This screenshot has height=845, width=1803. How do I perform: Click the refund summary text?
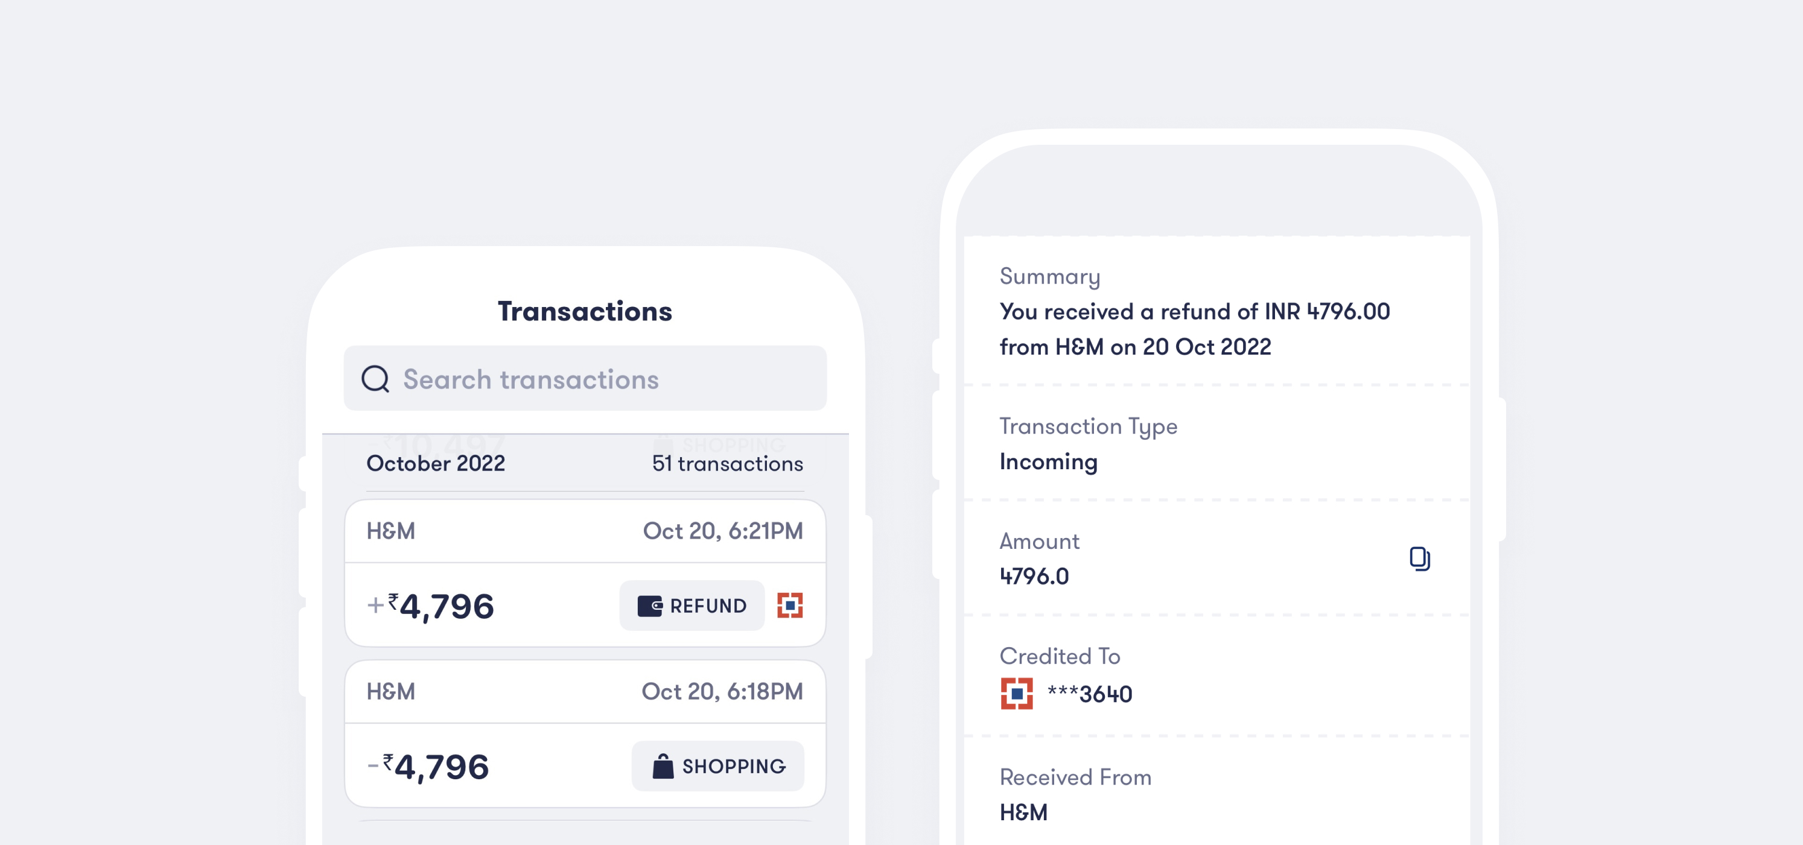click(1195, 329)
